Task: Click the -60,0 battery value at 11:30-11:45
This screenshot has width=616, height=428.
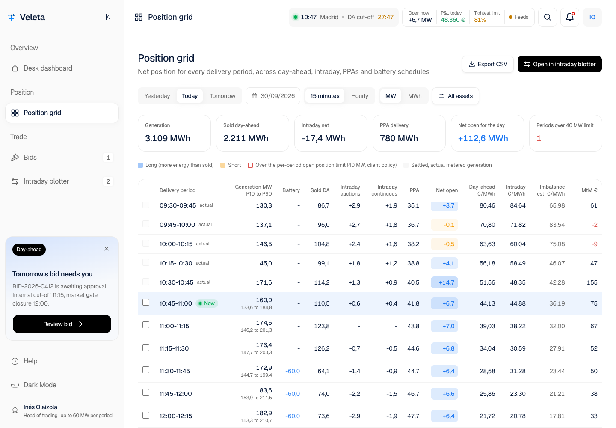Action: point(293,371)
